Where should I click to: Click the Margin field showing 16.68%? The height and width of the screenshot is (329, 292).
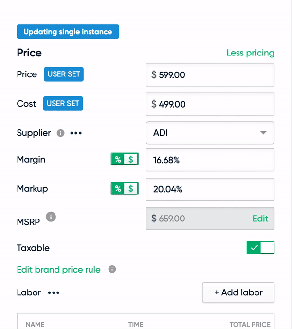pos(210,160)
